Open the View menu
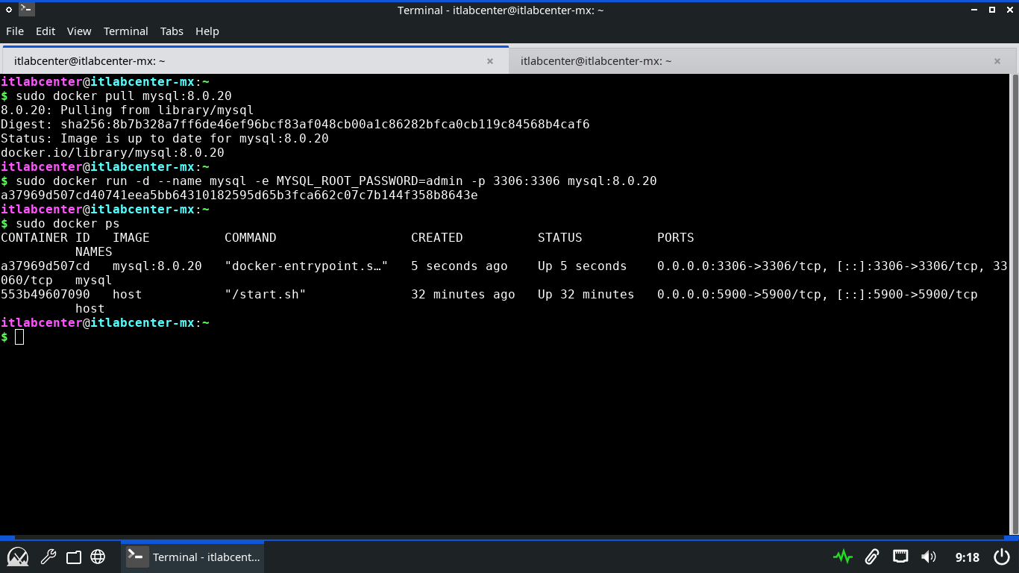 (79, 31)
